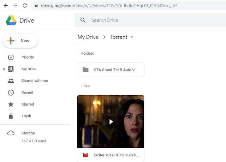Open Trash in the sidebar
Viewport: 226px width, 162px height.
click(x=26, y=116)
